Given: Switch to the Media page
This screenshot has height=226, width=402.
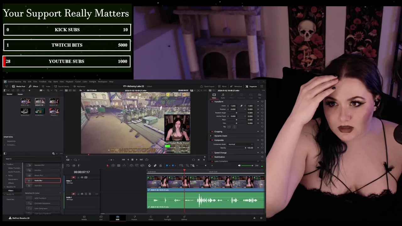Looking at the screenshot, I should tap(84, 218).
